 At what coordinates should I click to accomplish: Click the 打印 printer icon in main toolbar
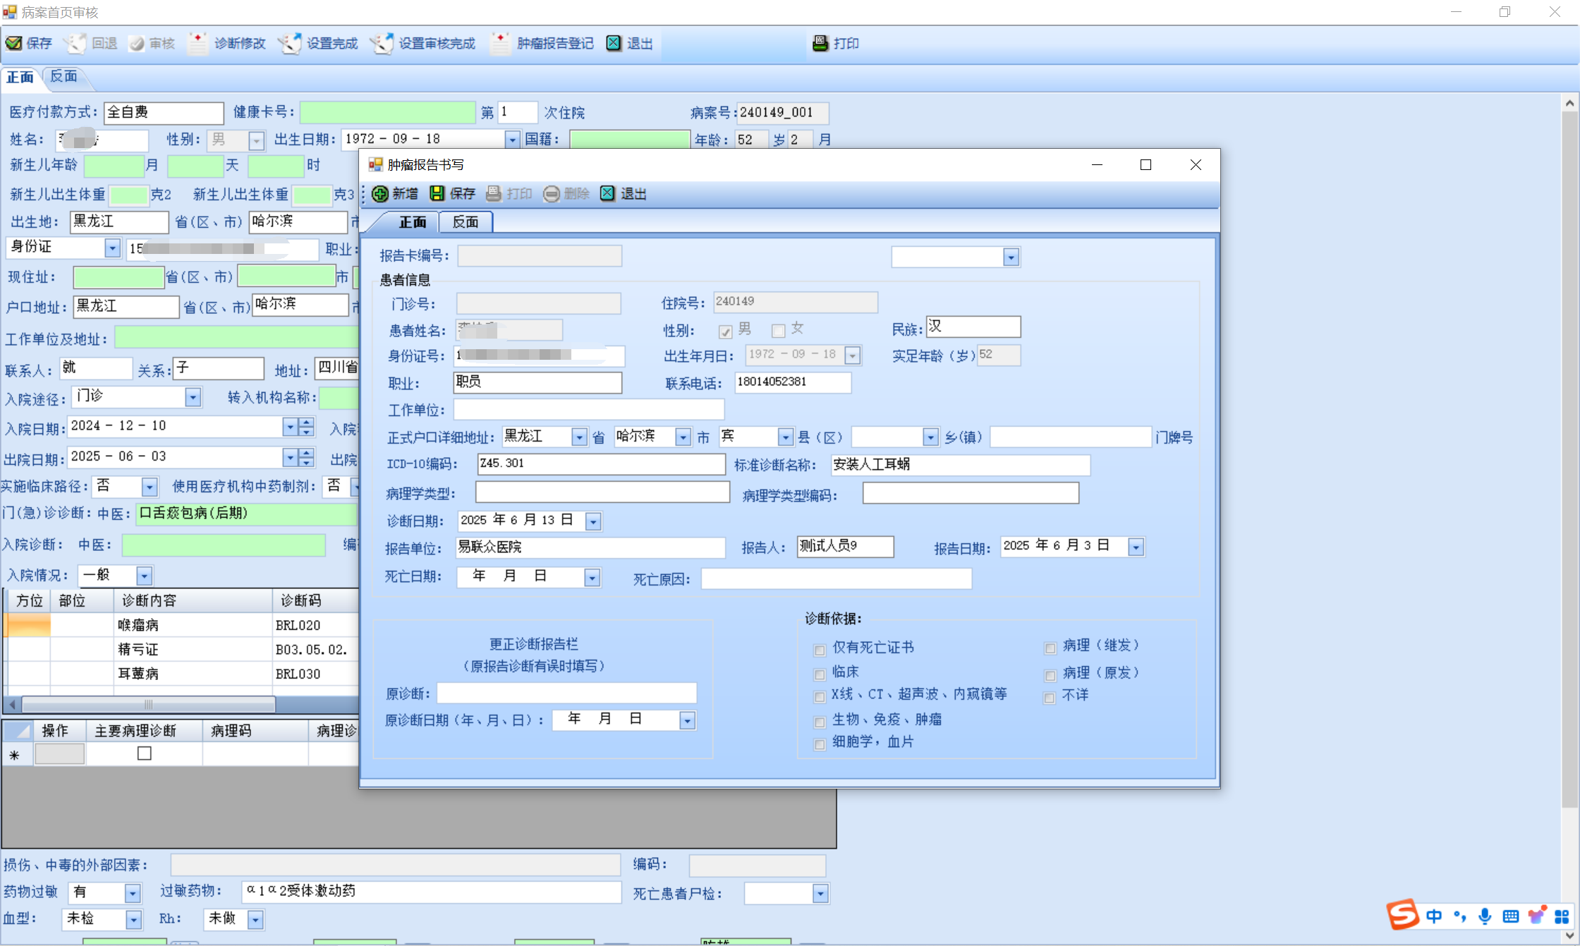(820, 43)
